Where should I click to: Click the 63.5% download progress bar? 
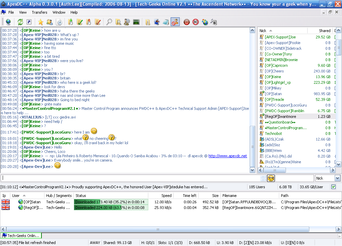[x=111, y=207]
